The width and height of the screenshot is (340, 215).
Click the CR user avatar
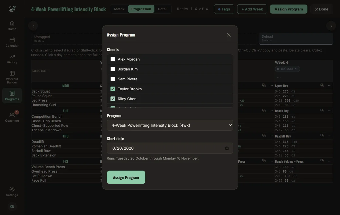point(12,207)
